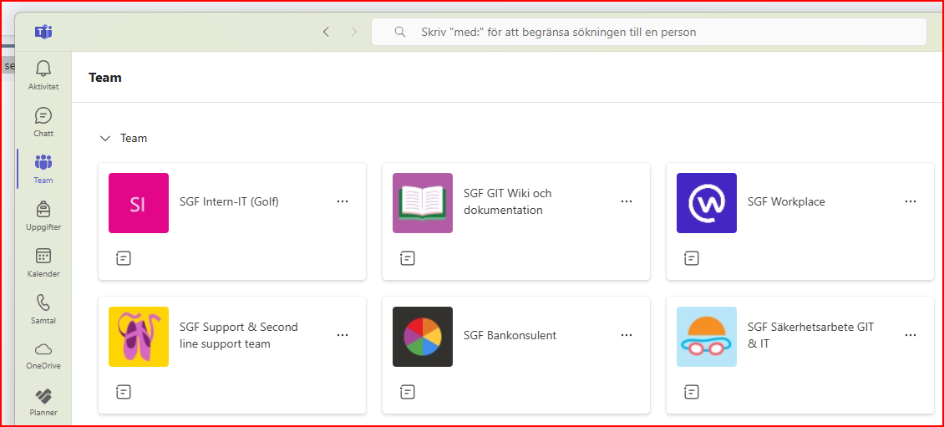This screenshot has height=427, width=944.
Task: Open SGF Support & Second line support team name
Action: point(239,335)
